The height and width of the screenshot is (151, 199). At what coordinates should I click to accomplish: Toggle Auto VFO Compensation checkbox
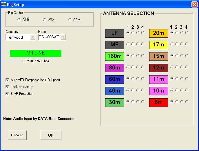click(8, 80)
